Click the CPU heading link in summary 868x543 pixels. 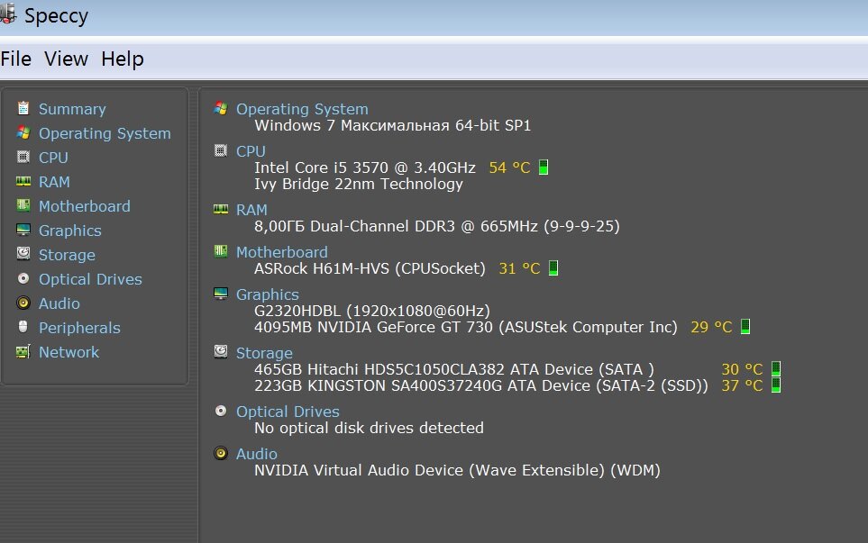point(251,151)
